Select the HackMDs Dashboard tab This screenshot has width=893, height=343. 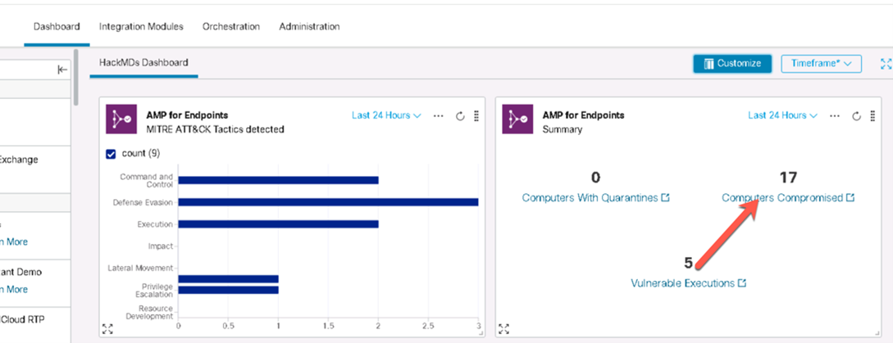[144, 62]
